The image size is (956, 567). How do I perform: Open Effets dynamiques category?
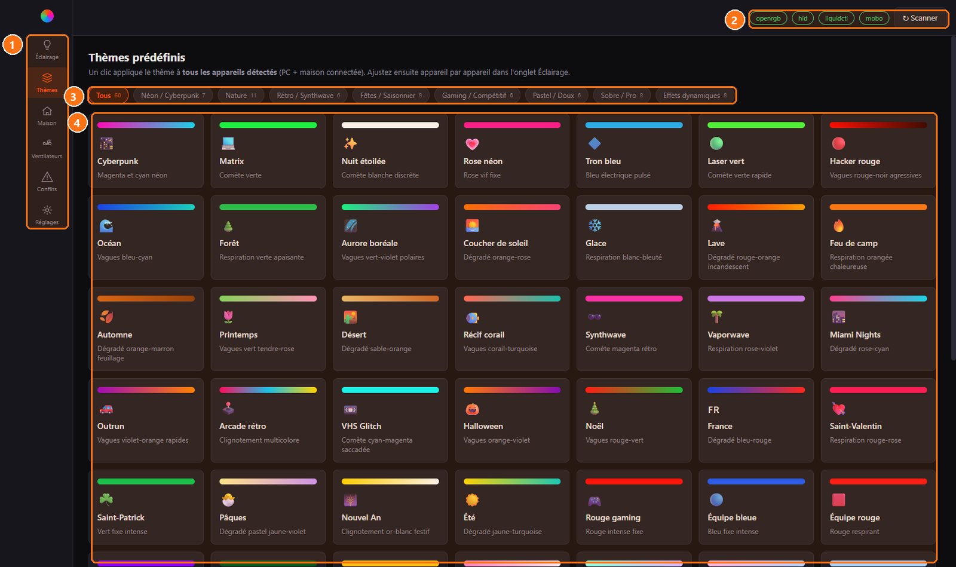tap(695, 96)
